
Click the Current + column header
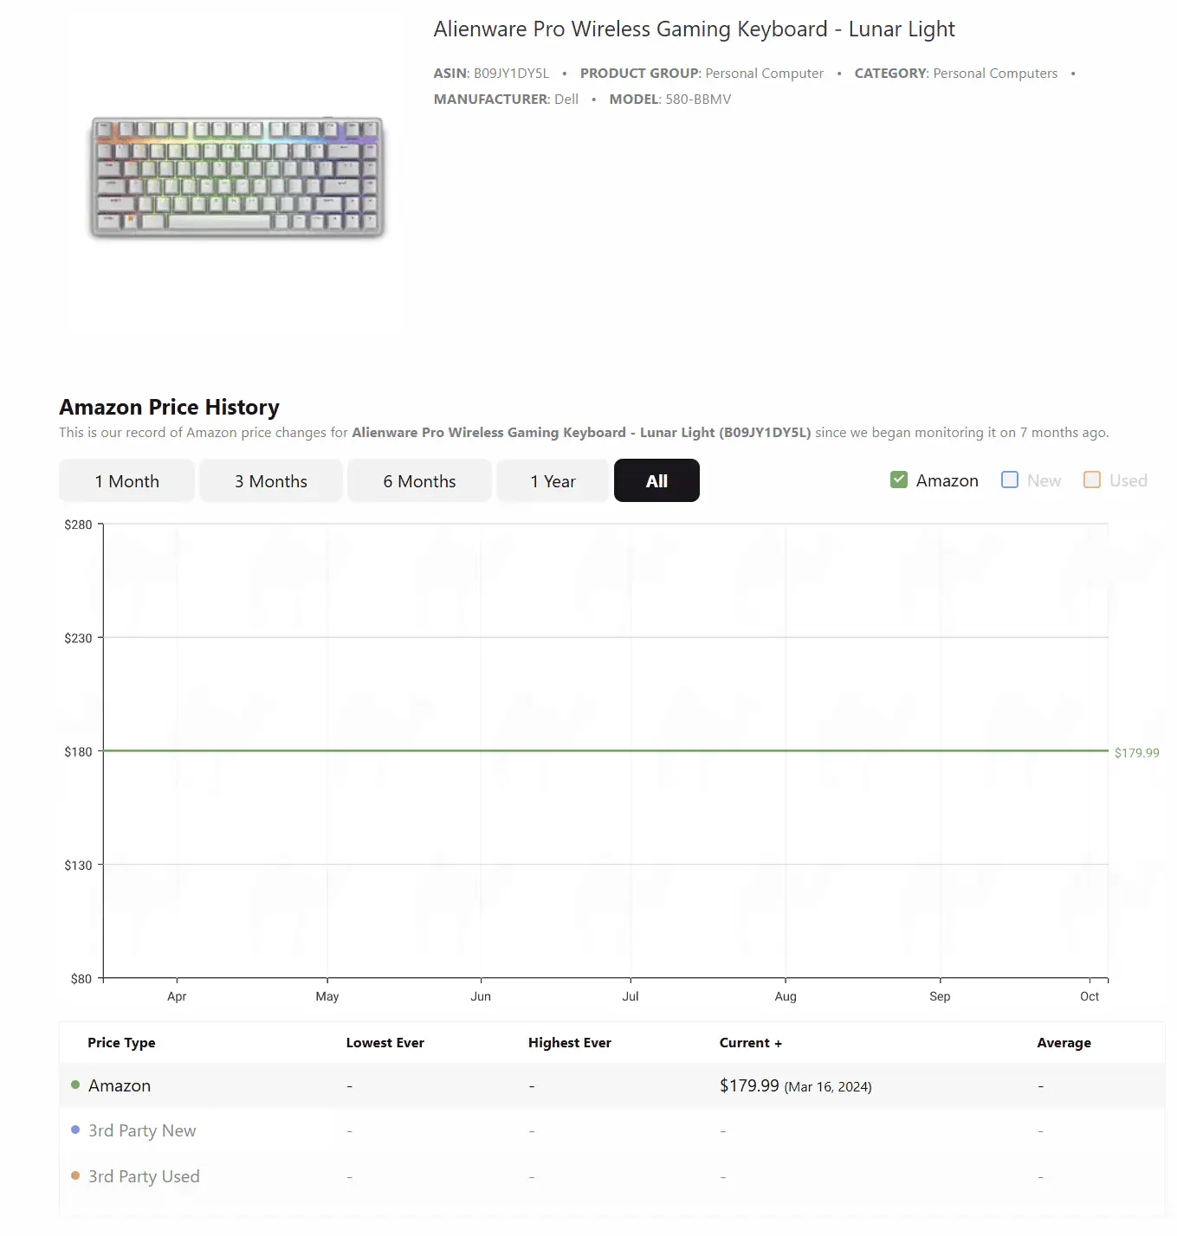pos(750,1043)
